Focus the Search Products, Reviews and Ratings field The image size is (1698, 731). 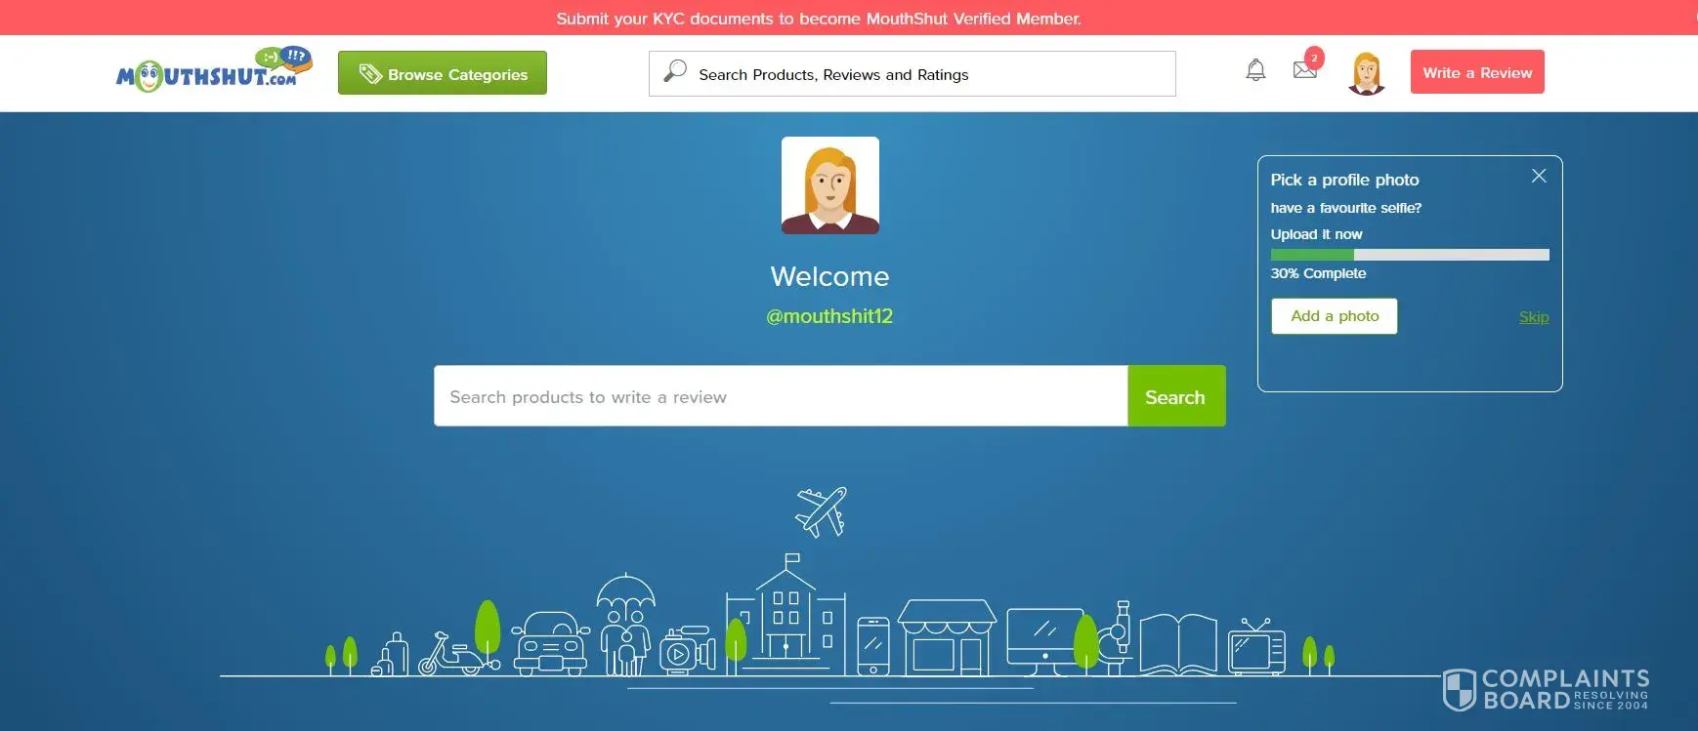tap(913, 74)
